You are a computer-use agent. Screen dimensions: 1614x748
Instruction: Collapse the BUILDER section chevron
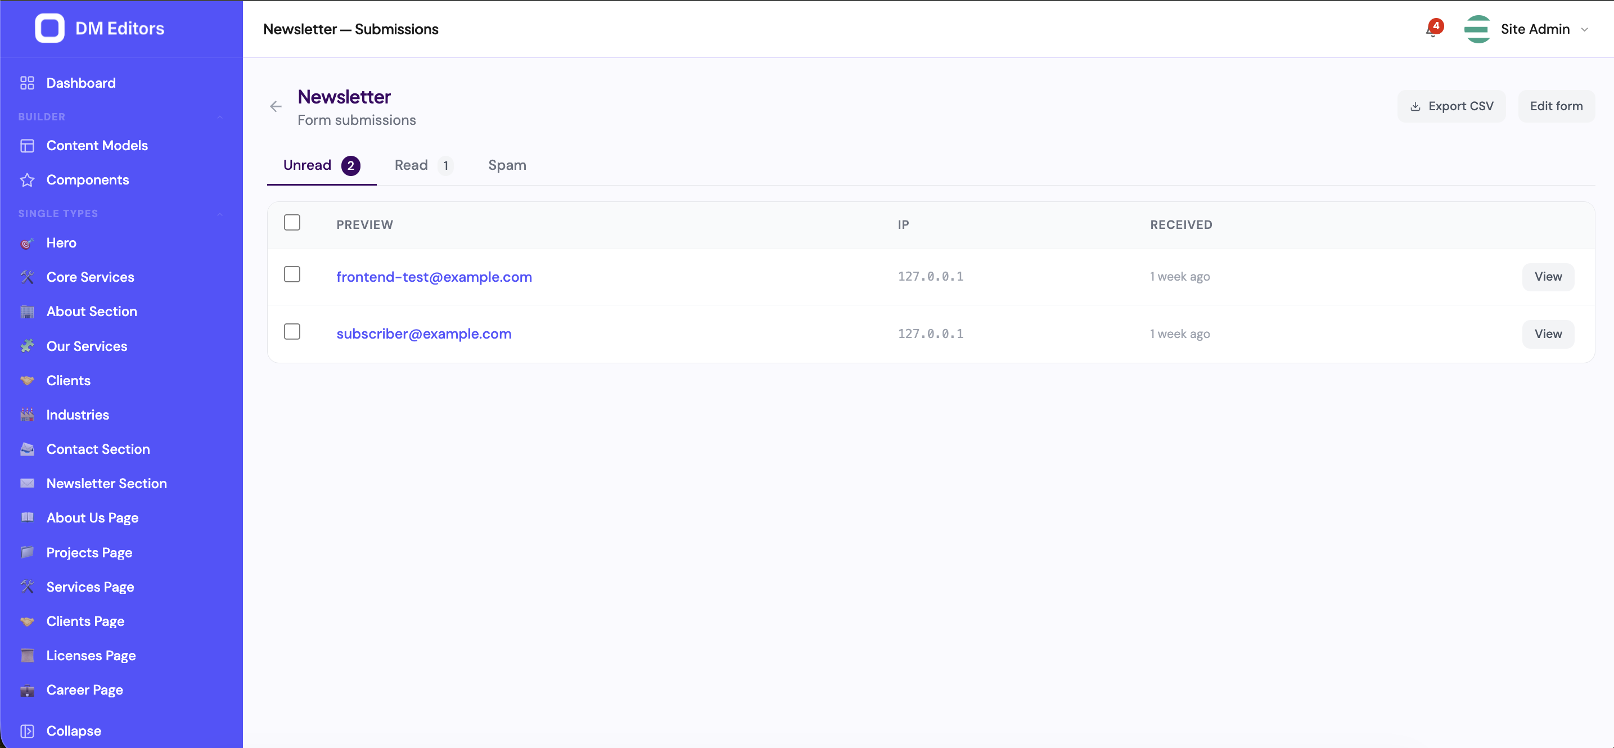[x=220, y=117]
